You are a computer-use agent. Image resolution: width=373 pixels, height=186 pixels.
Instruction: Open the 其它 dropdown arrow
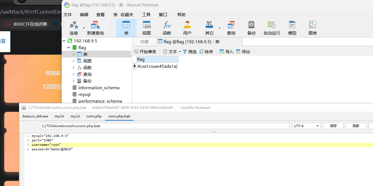coord(219,28)
